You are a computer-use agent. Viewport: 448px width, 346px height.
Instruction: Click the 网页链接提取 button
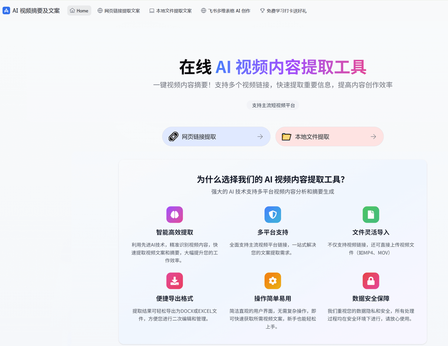click(216, 136)
